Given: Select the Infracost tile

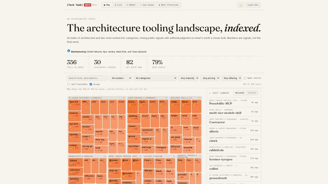Looking at the screenshot, I should click(176, 149).
